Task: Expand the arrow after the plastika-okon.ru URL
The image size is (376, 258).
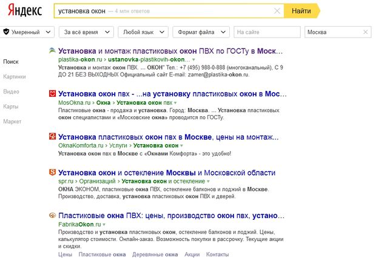Action: [193, 59]
